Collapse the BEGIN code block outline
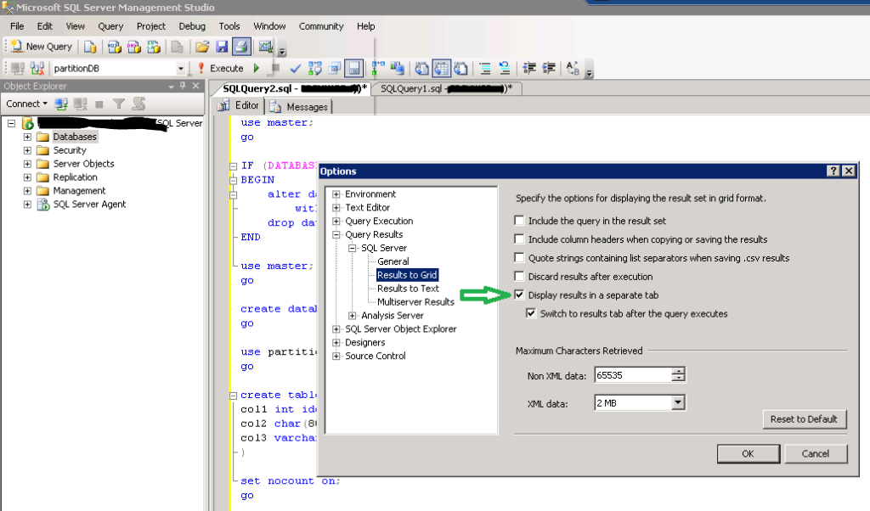Image resolution: width=870 pixels, height=511 pixels. [x=234, y=180]
